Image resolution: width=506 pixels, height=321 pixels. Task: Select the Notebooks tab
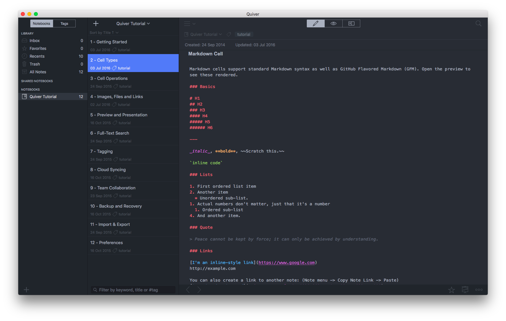pyautogui.click(x=41, y=23)
